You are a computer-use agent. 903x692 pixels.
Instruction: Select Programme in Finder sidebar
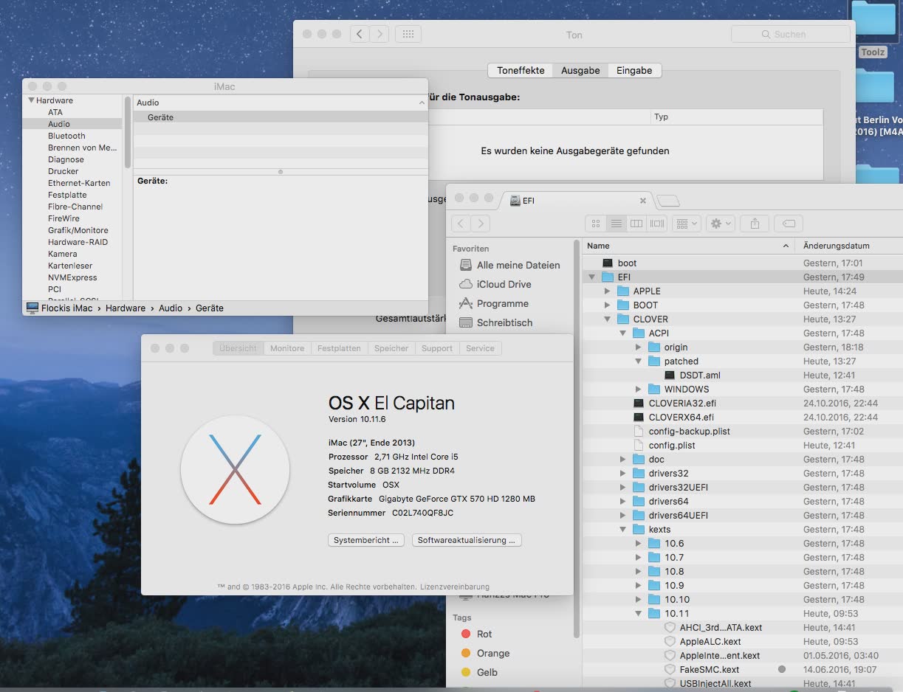click(502, 303)
